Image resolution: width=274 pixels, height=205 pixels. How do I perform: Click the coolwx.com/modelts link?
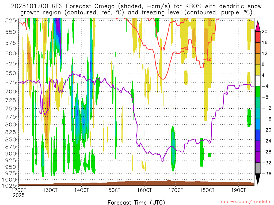(246, 202)
